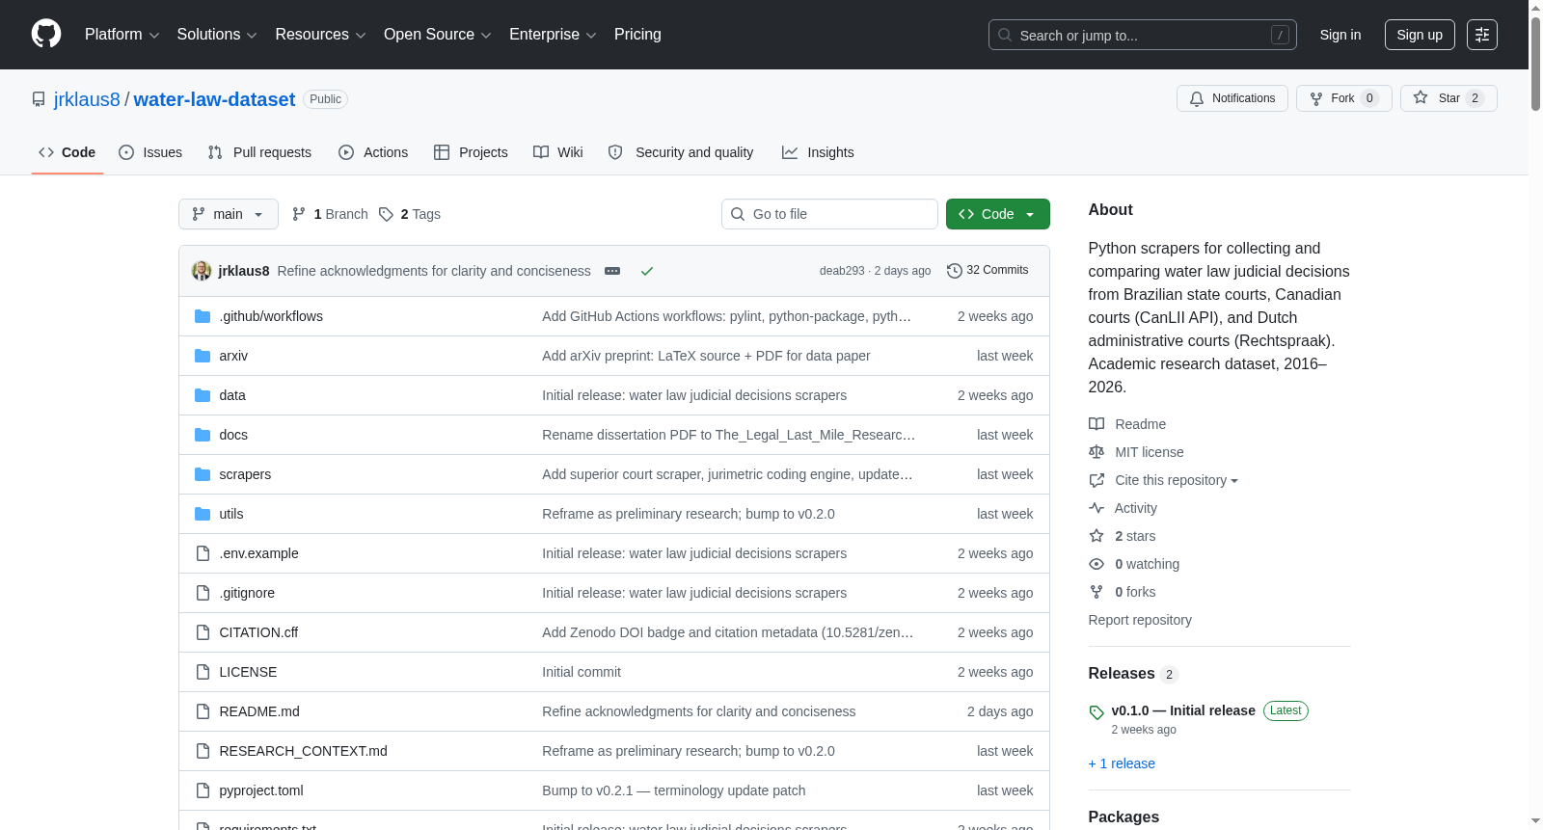Click the + 1 release link

click(x=1122, y=763)
